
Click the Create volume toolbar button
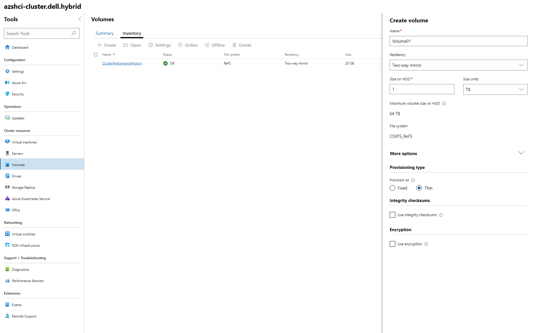tap(107, 45)
